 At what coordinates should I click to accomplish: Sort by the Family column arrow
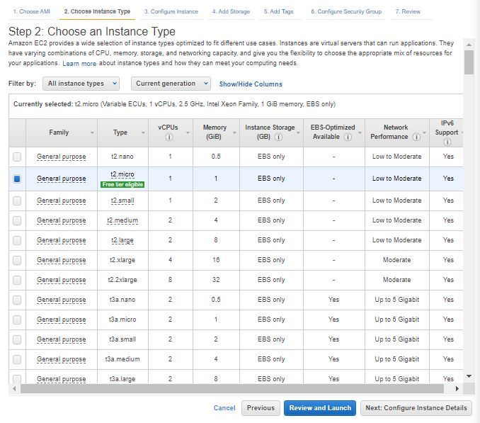tap(92, 133)
